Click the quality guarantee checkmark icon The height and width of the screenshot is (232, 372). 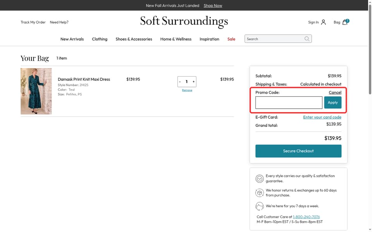[x=260, y=179]
